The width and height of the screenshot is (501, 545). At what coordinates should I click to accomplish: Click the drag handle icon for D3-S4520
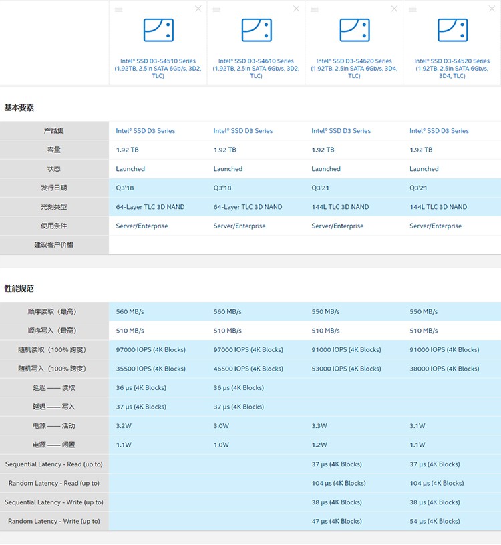tap(412, 9)
